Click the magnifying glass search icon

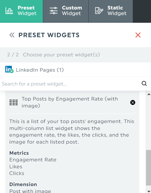[144, 84]
